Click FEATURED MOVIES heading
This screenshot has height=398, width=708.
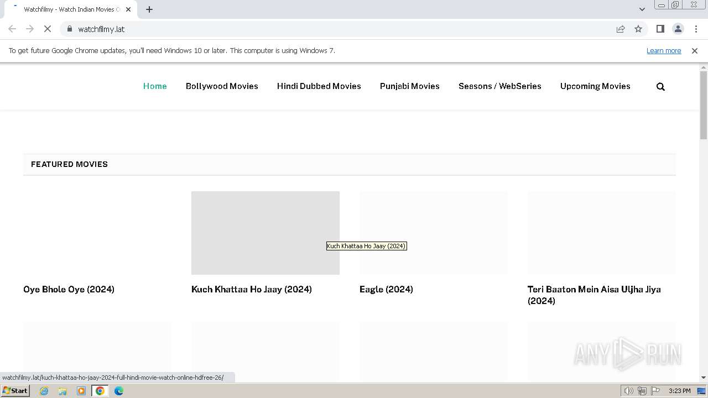[69, 164]
